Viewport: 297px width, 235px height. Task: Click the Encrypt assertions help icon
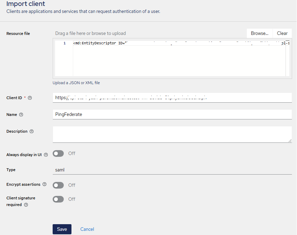click(45, 184)
